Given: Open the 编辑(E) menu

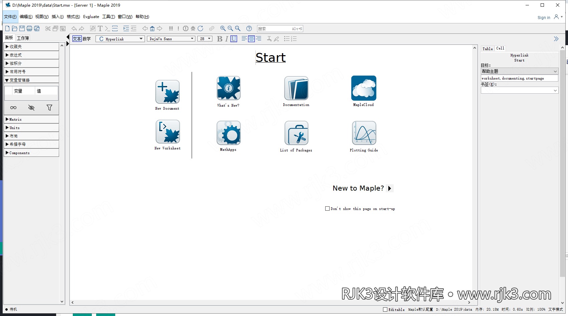Looking at the screenshot, I should 26,17.
